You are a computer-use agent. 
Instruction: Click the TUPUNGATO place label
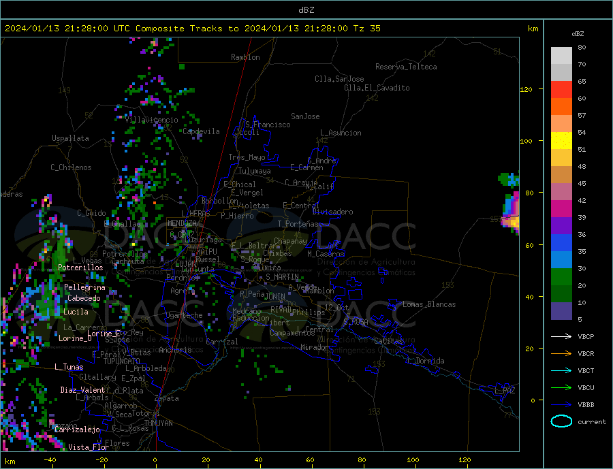[x=122, y=361]
